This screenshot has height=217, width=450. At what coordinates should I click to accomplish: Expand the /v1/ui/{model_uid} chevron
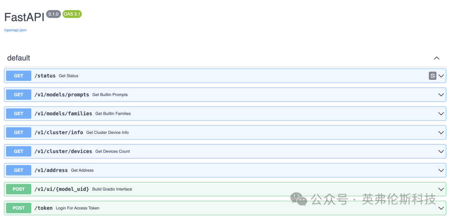[x=441, y=189]
